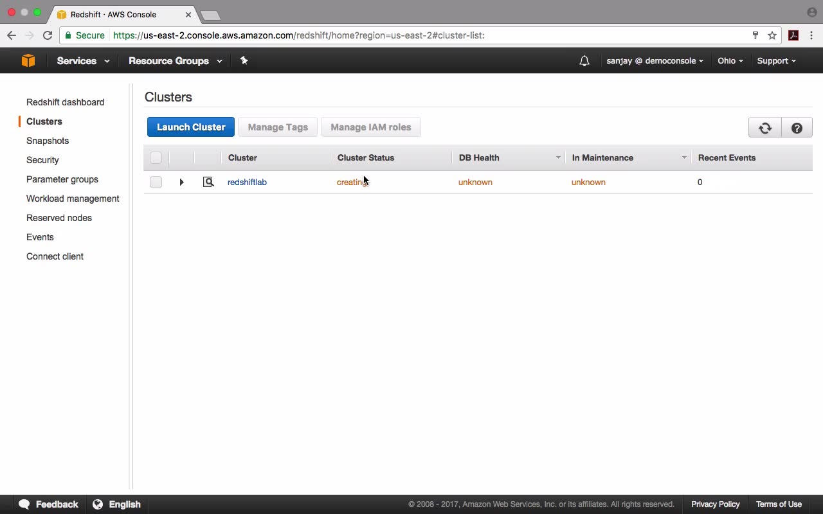Refresh the clusters list
The width and height of the screenshot is (823, 514).
click(765, 127)
